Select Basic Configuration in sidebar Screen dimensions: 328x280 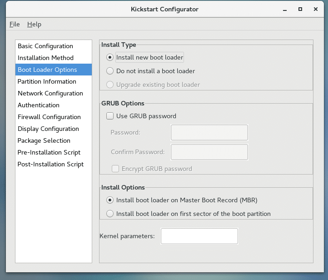coord(45,46)
